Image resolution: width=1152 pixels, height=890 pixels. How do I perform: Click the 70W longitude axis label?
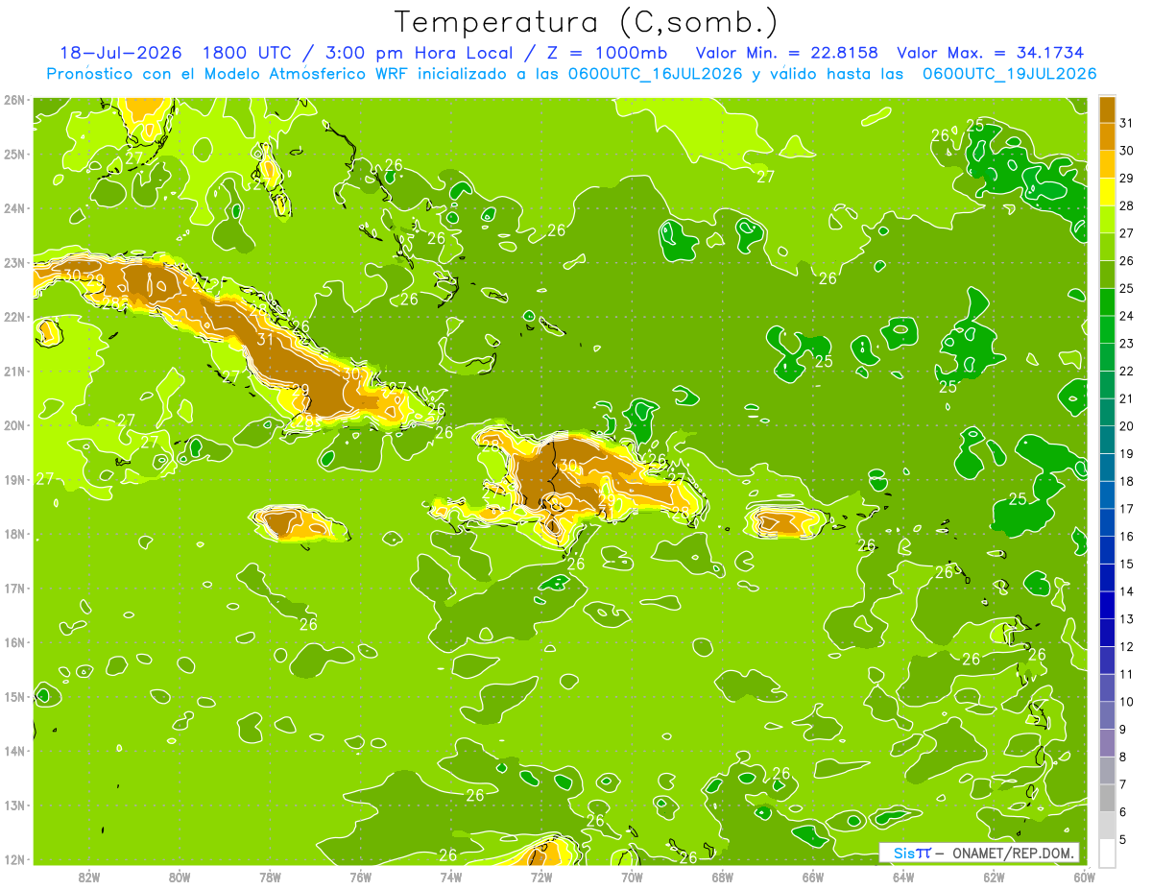632,877
